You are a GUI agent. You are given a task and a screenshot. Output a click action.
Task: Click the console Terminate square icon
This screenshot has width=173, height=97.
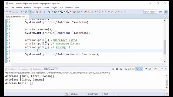(x=113, y=69)
